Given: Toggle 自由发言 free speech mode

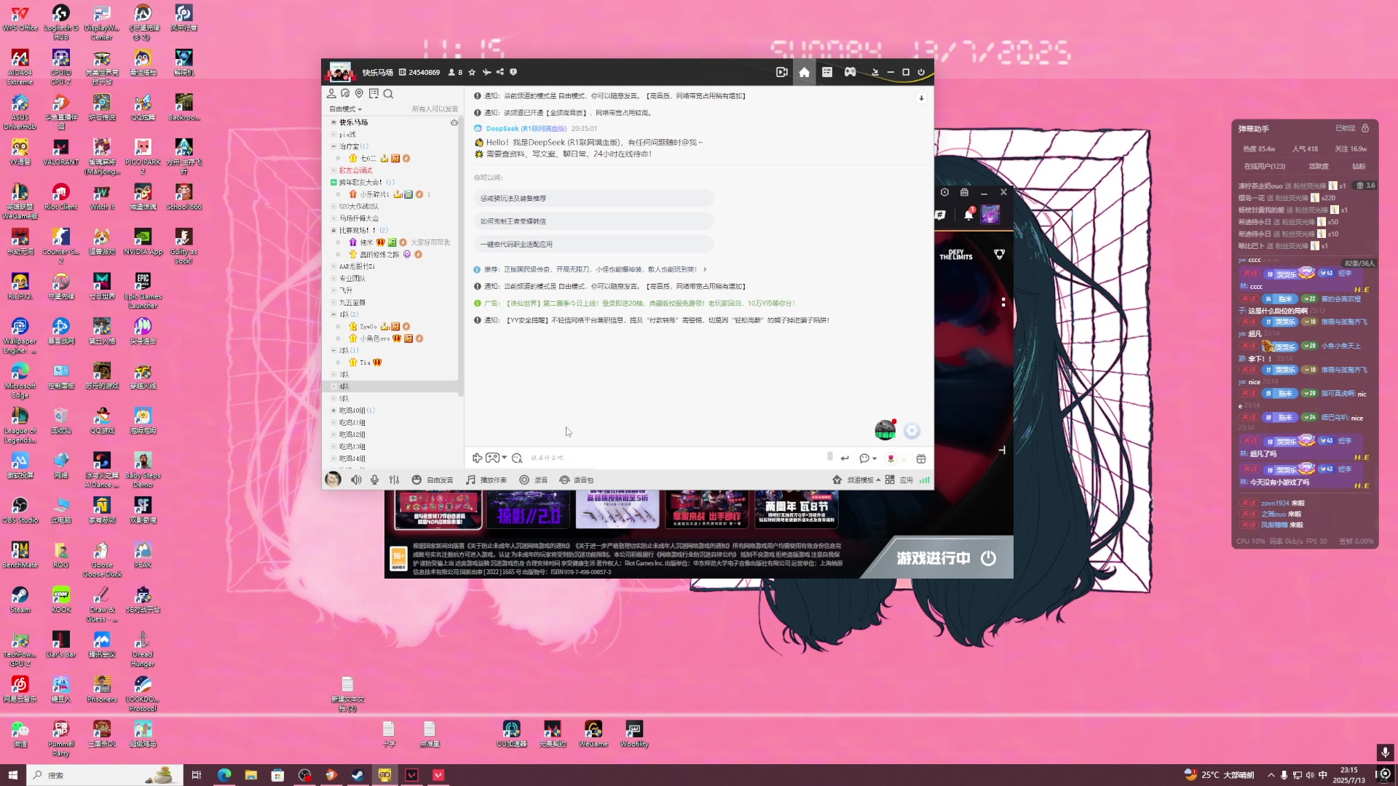Looking at the screenshot, I should pos(433,480).
